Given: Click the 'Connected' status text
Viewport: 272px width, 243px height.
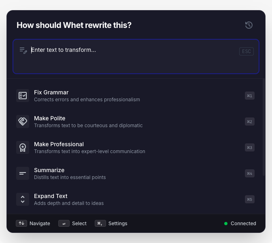Looking at the screenshot, I should pyautogui.click(x=243, y=224).
